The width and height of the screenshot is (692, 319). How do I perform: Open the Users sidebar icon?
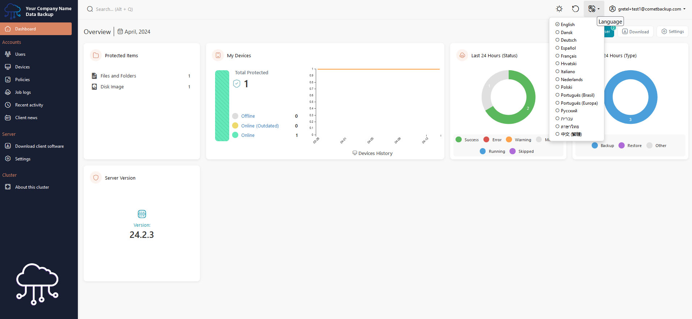click(8, 54)
